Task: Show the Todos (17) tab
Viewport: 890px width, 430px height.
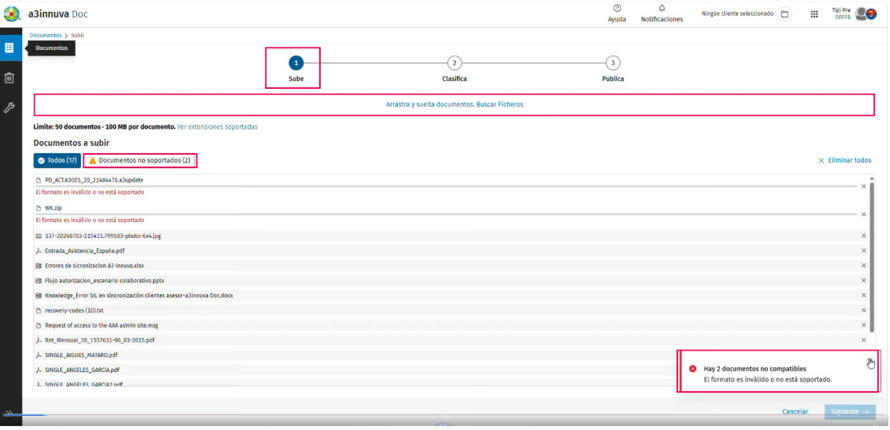Action: [x=56, y=160]
